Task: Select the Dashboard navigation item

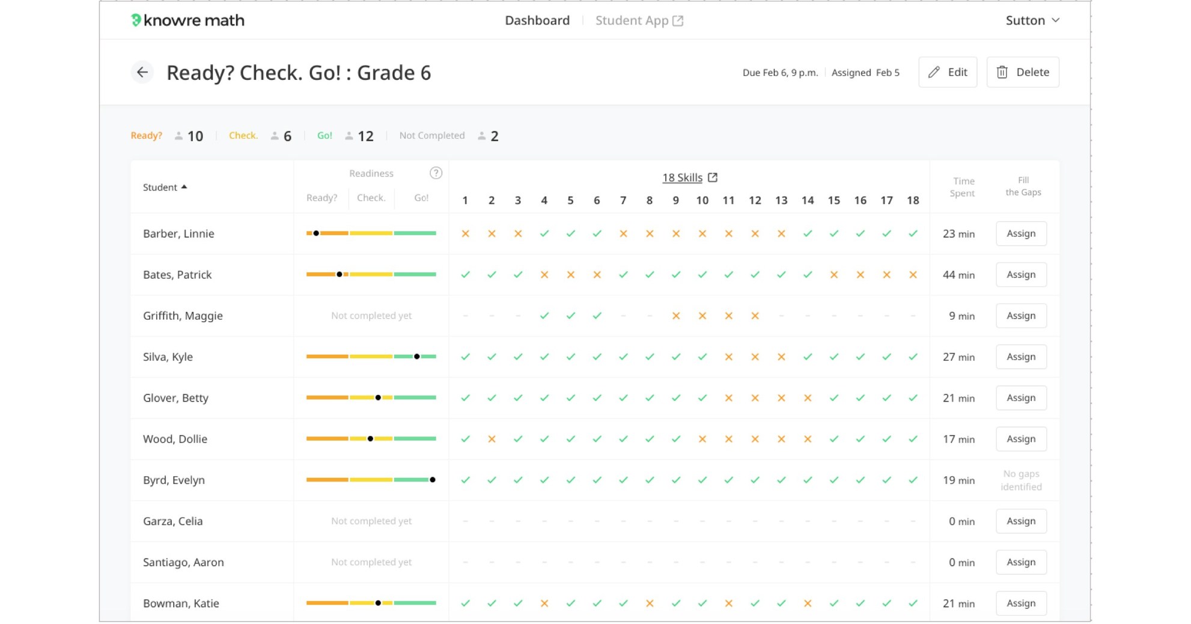Action: [537, 20]
